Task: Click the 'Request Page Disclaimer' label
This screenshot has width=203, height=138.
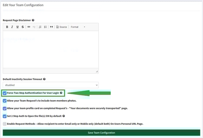Action: coord(17,20)
